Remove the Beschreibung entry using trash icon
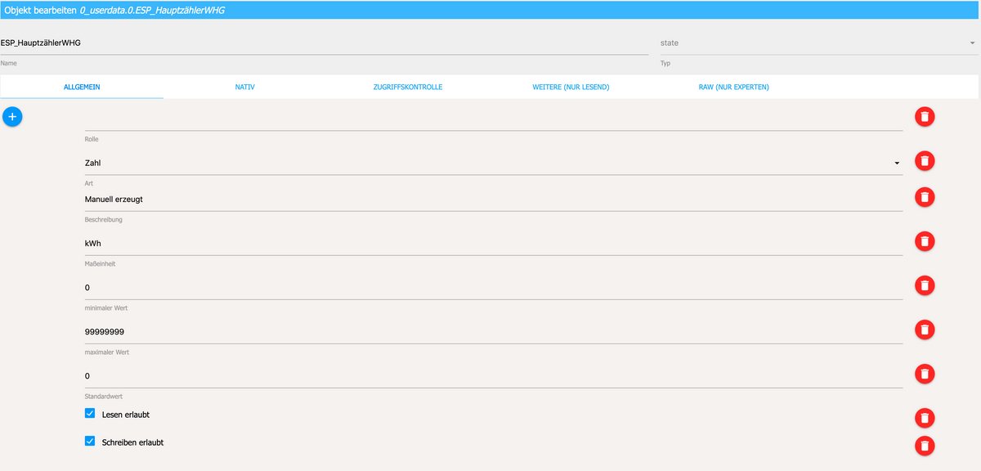The width and height of the screenshot is (981, 471). click(925, 197)
